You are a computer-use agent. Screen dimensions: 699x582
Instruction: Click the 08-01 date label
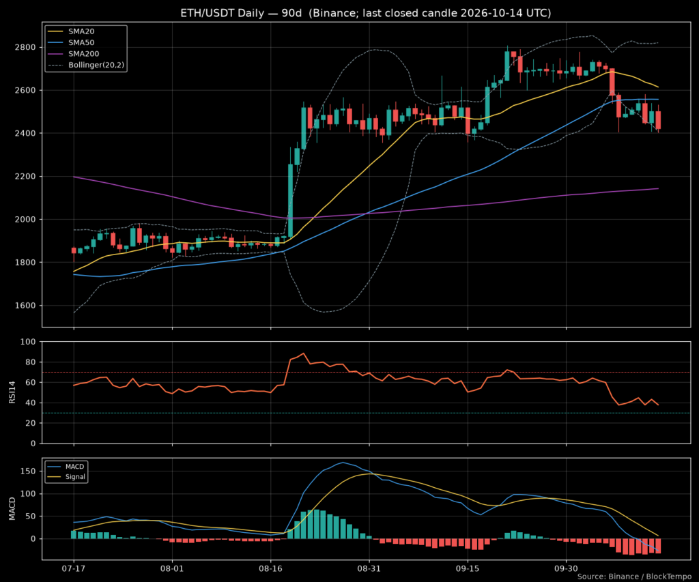172,568
